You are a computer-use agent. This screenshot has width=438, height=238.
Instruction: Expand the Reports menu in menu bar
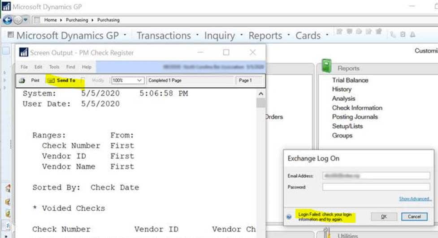click(269, 35)
